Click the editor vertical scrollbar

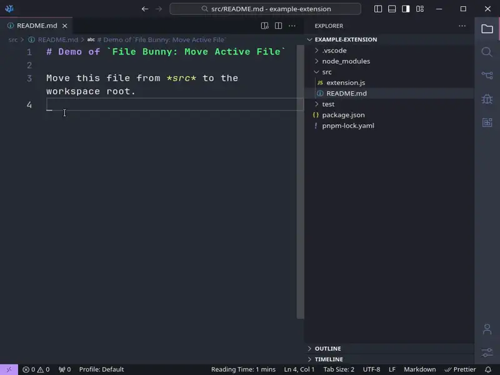coord(300,181)
